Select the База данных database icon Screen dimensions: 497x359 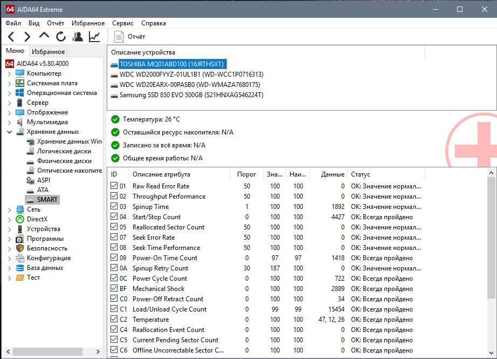coord(20,268)
